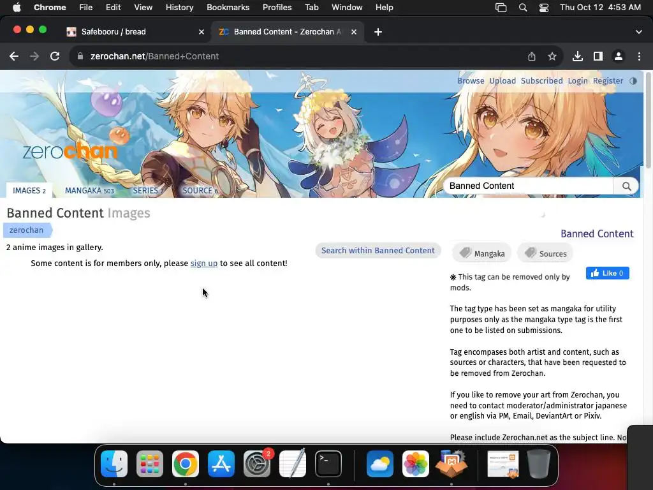
Task: Open Chrome downloads icon
Action: 578,56
